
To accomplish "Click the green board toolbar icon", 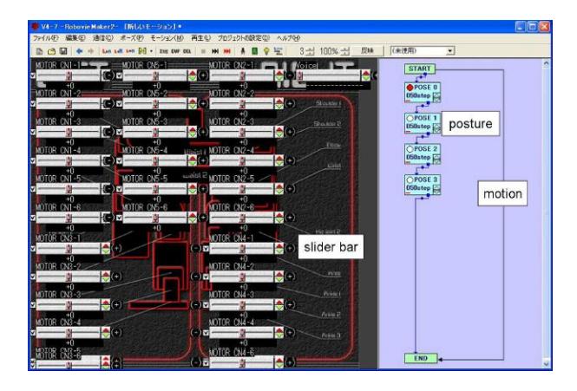I will point(254,51).
